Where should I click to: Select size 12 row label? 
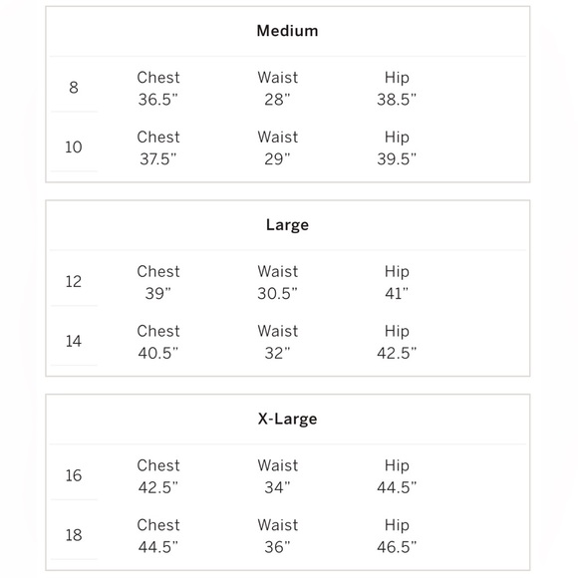click(x=74, y=282)
